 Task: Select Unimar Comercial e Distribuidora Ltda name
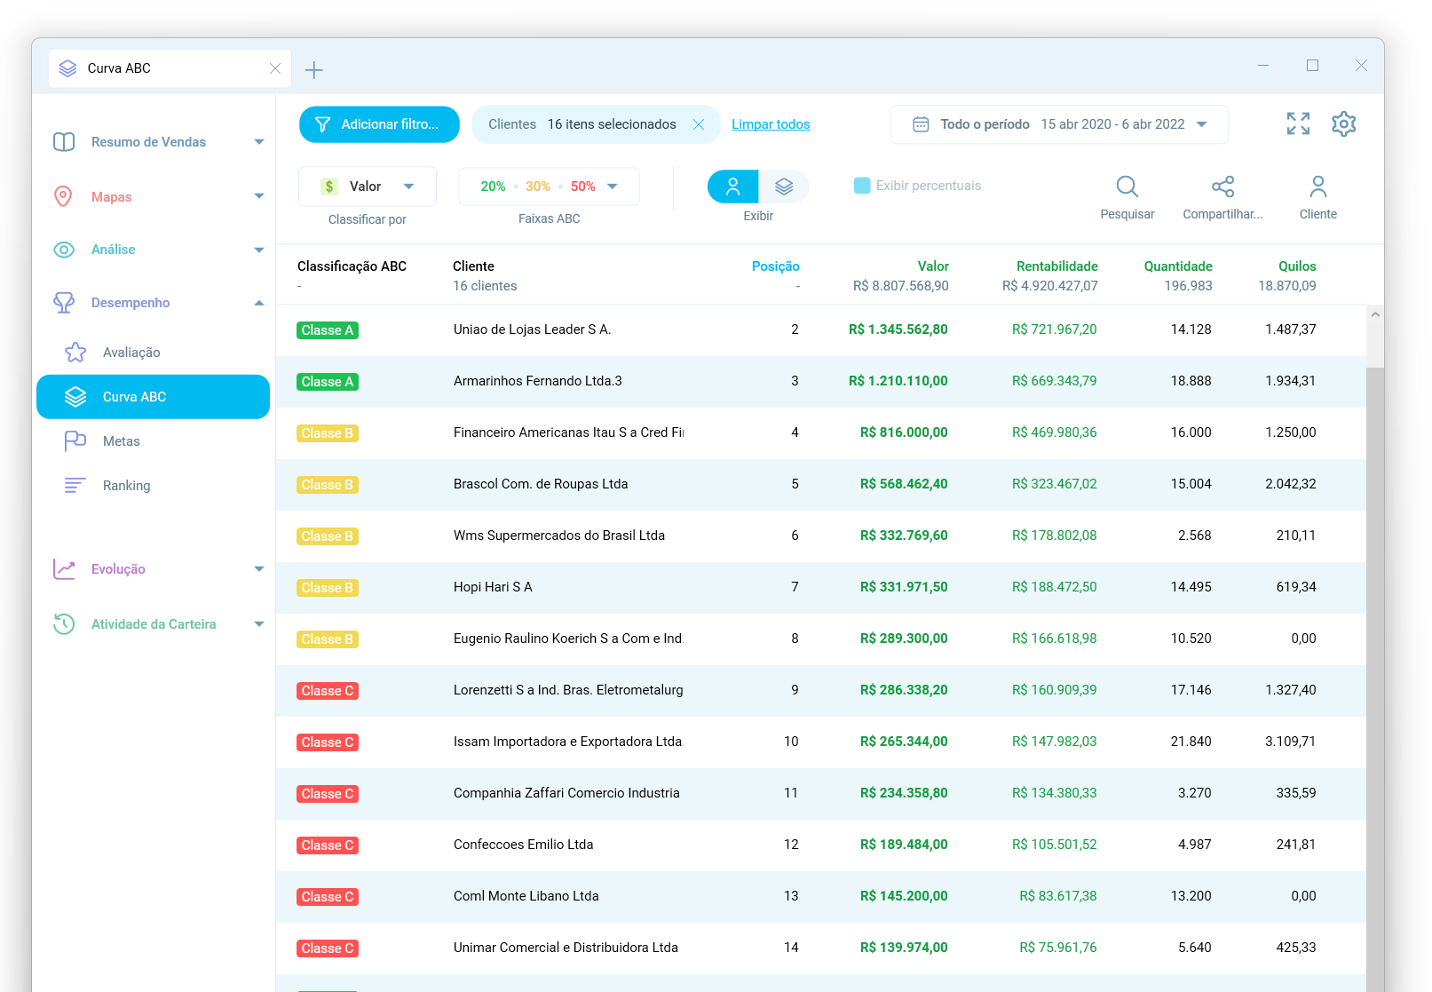[x=566, y=948]
